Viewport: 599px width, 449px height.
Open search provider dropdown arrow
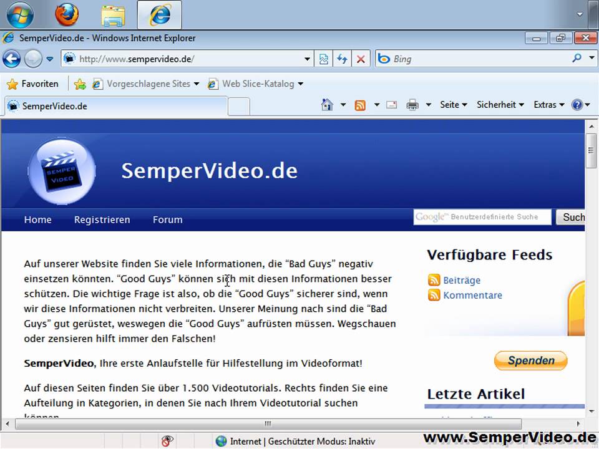click(592, 58)
